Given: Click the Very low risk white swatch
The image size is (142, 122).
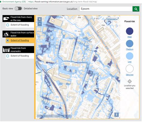Looking at the screenshot, I should (129, 69).
